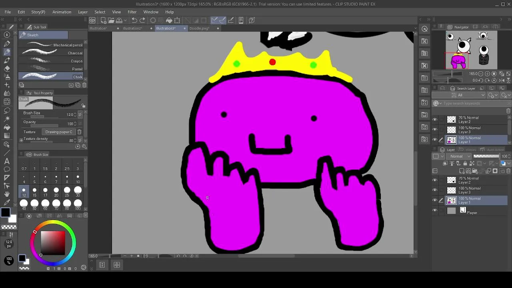
Task: Select the Hand move tool
Action: coord(7,194)
